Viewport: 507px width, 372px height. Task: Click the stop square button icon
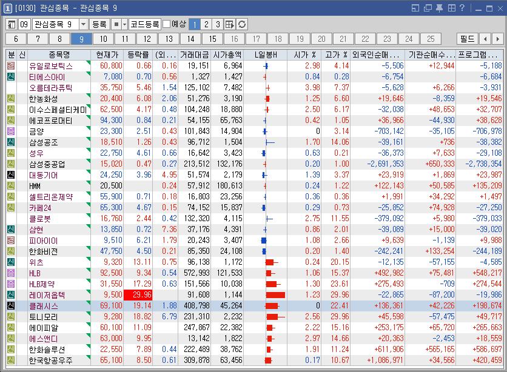116,25
